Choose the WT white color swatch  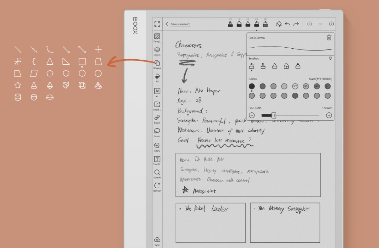295,86
